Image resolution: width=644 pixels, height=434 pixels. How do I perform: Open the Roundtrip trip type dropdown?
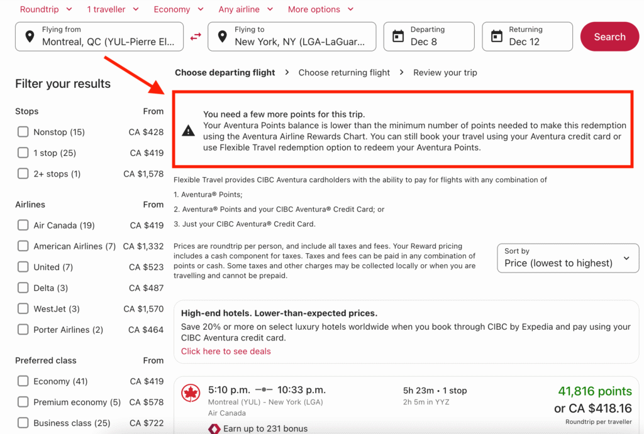(x=46, y=9)
